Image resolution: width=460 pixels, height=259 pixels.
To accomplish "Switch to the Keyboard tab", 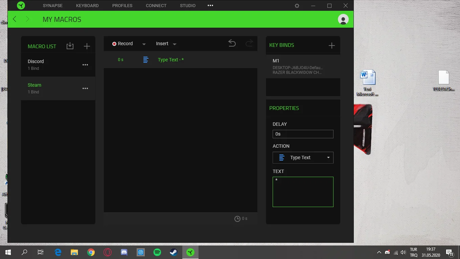I will [87, 5].
